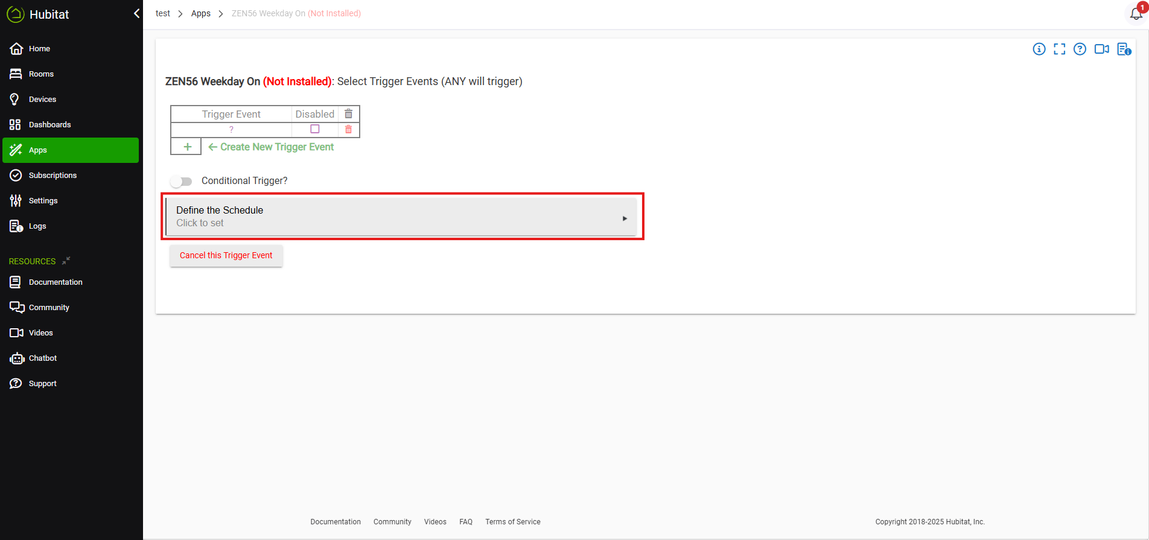The height and width of the screenshot is (540, 1149).
Task: Open Terms of Service link
Action: click(513, 522)
